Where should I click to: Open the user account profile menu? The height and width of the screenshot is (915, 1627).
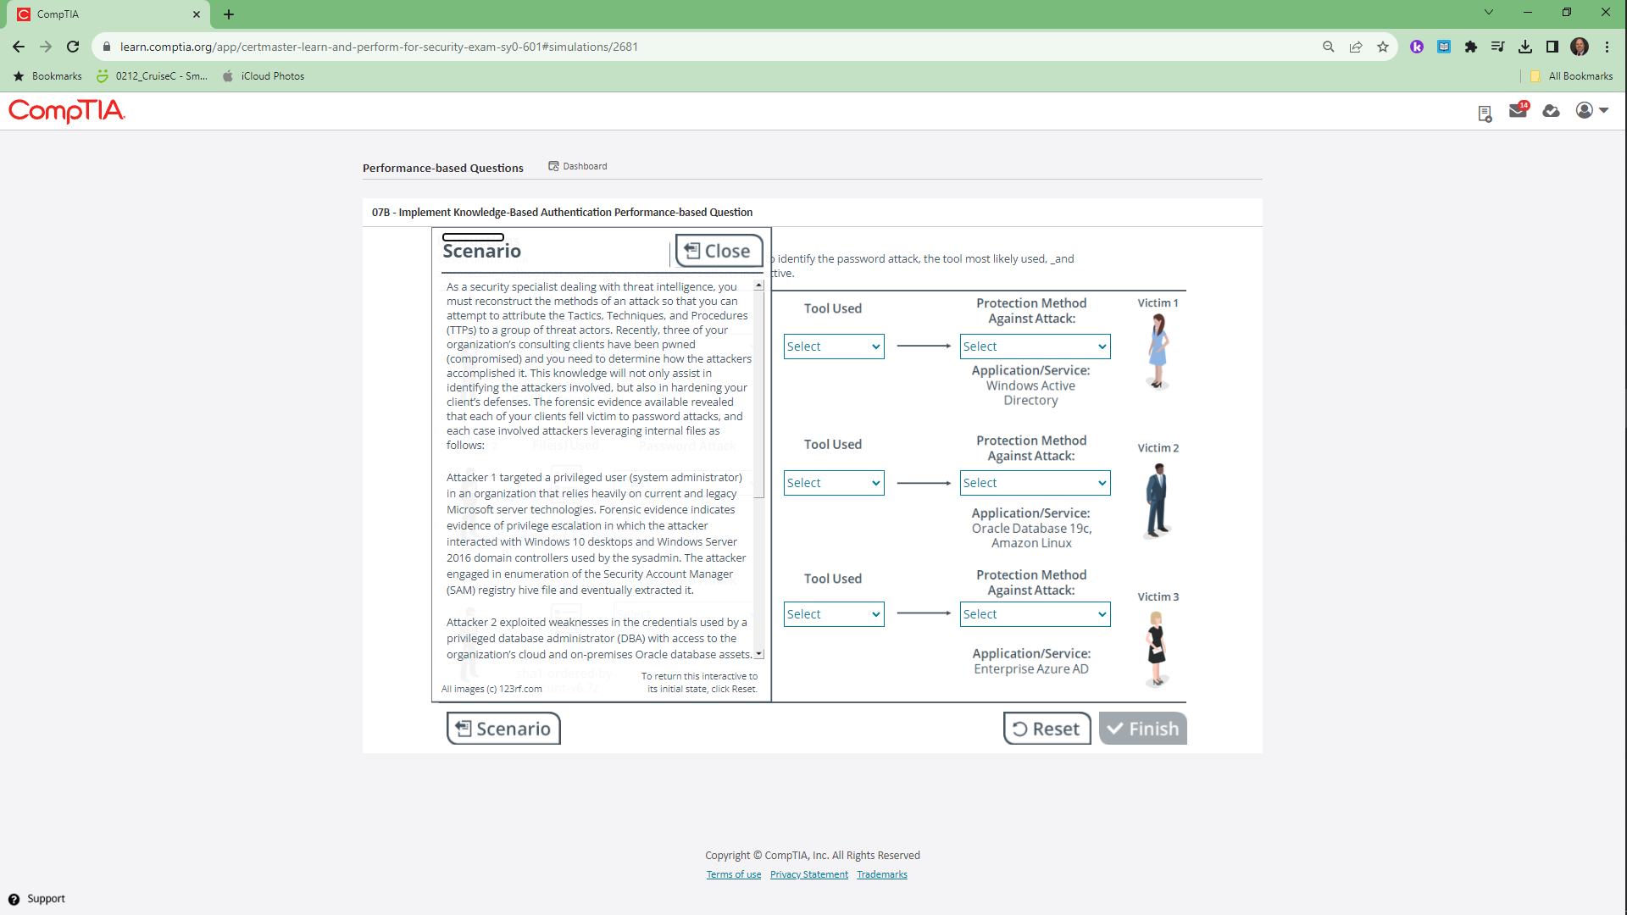coord(1591,110)
